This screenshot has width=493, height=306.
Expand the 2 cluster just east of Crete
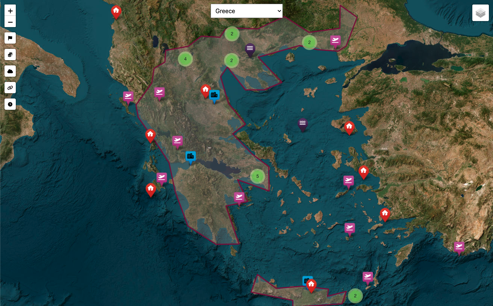(x=355, y=295)
